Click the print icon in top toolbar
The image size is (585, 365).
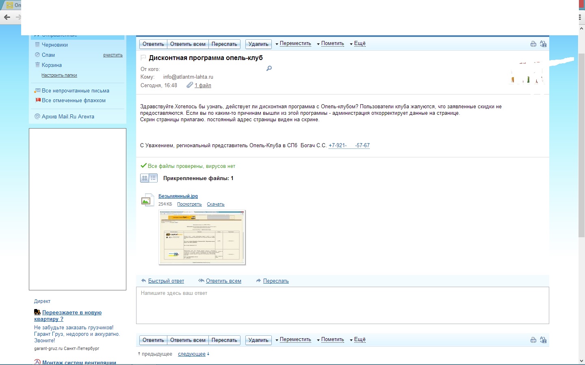[533, 44]
